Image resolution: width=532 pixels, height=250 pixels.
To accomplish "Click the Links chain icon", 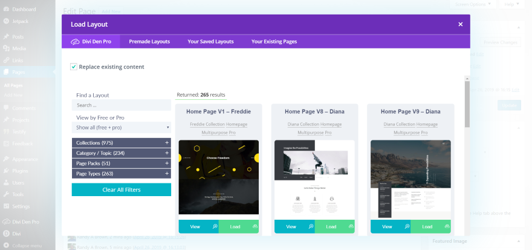I will point(6,61).
